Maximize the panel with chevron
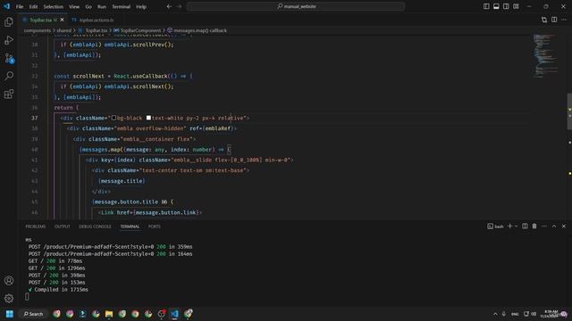The height and width of the screenshot is (321, 572). [x=554, y=226]
